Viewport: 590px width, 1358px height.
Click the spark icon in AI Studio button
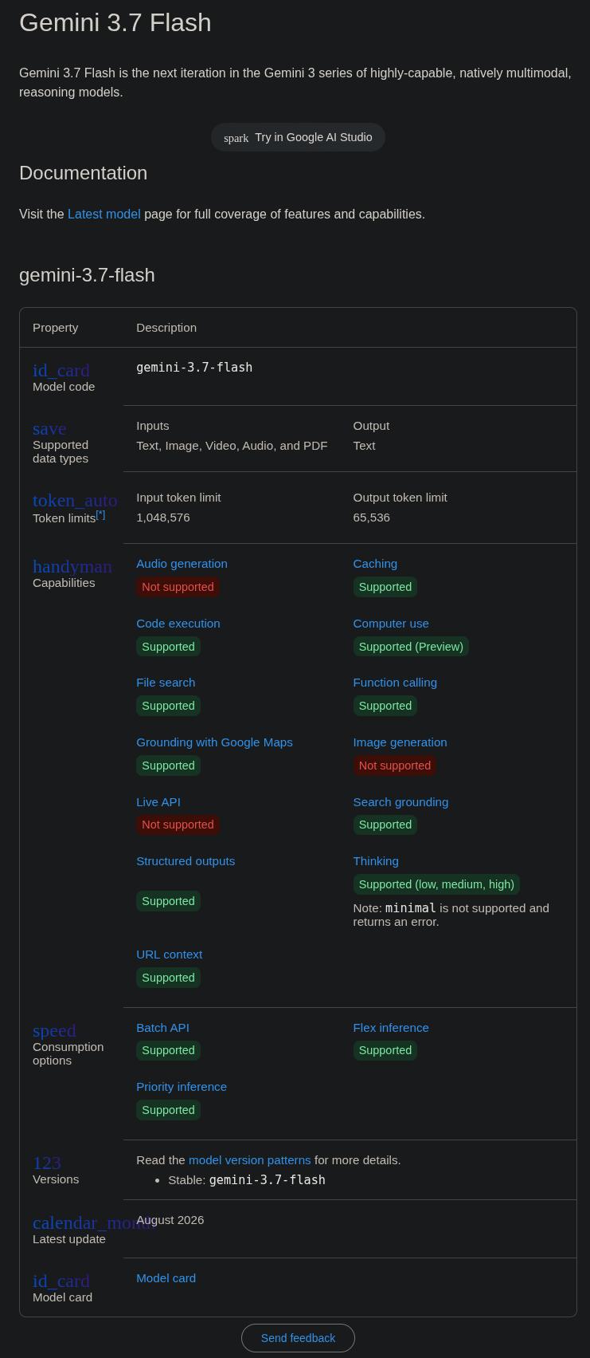236,138
